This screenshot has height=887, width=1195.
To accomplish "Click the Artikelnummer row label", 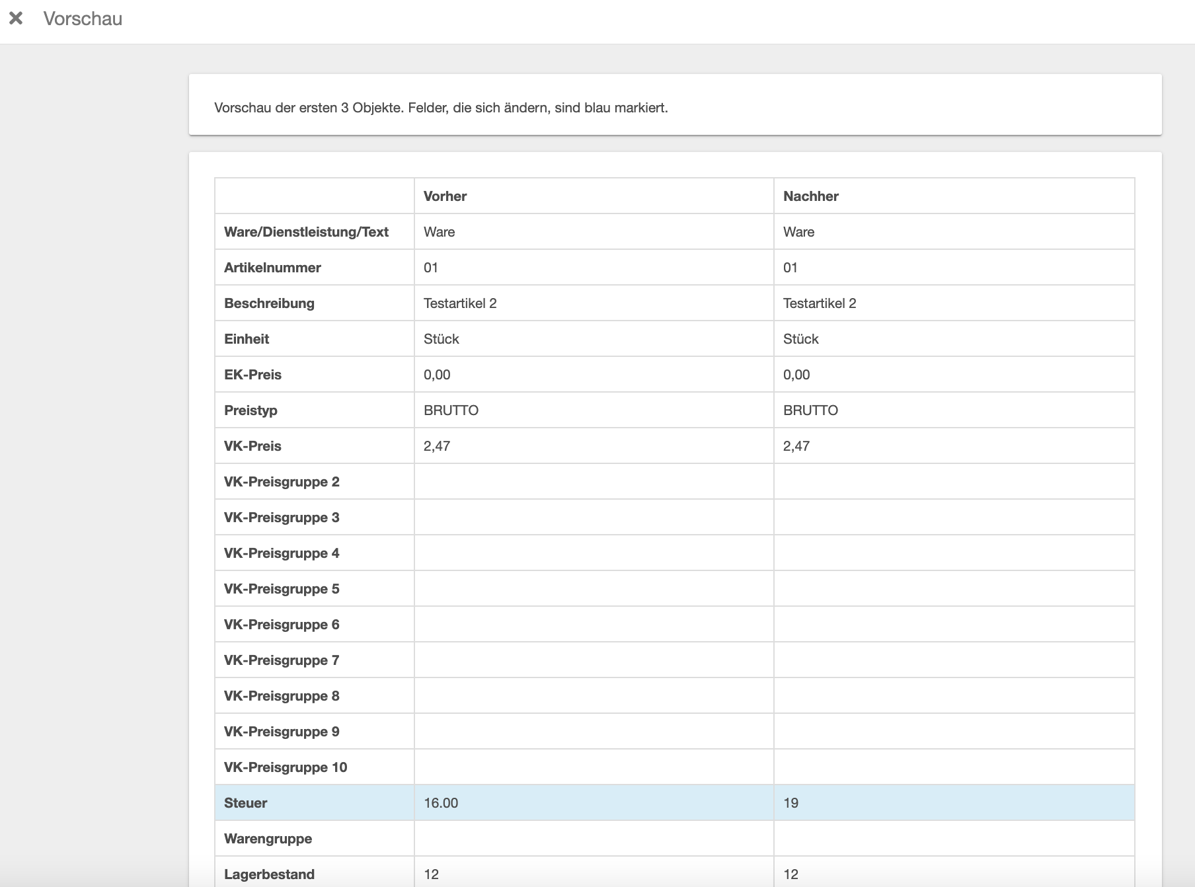I will point(272,268).
